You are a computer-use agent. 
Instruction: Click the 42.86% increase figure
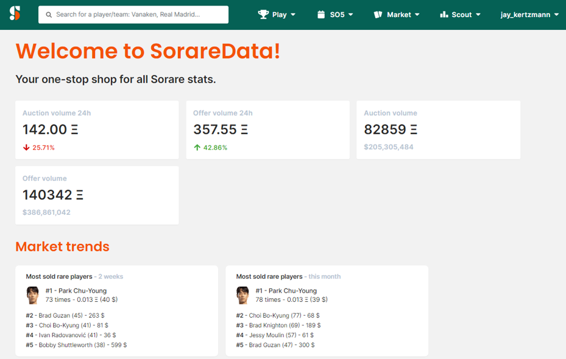(x=215, y=147)
